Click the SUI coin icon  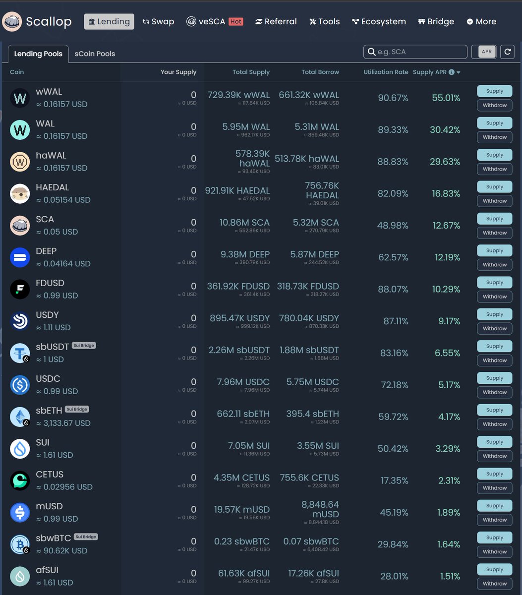(x=20, y=449)
